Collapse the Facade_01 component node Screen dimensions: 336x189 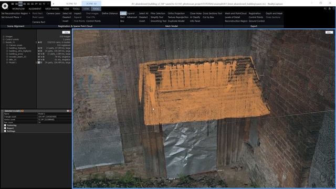[4, 43]
